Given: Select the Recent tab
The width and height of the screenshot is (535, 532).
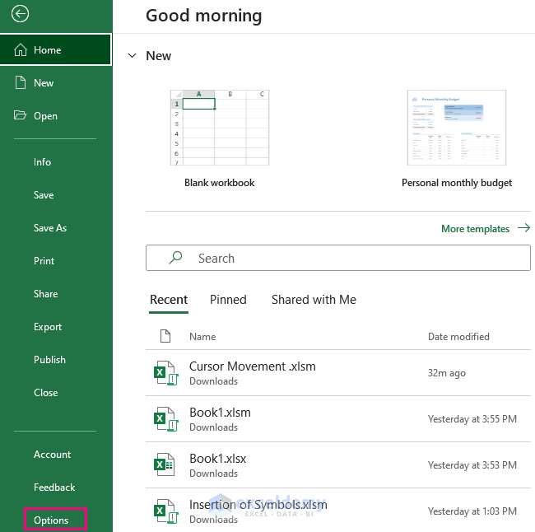Looking at the screenshot, I should point(169,300).
